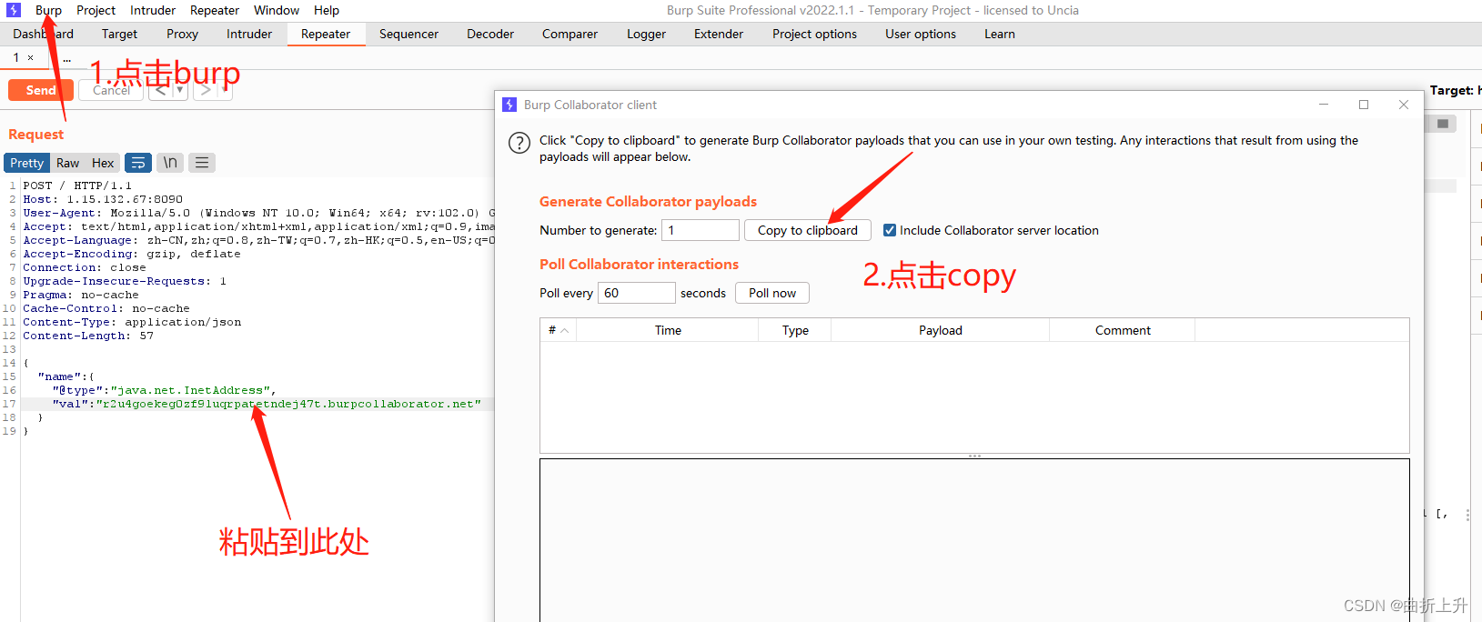Sort interactions table by # column
1482x622 pixels.
[558, 330]
